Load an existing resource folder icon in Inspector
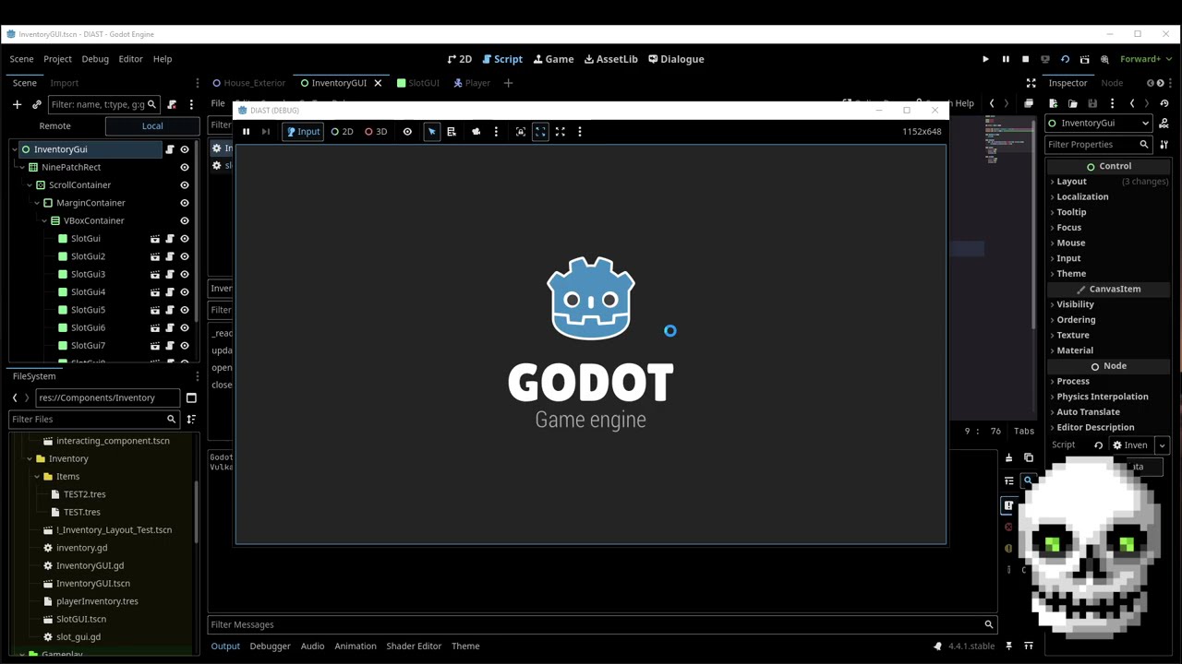The height and width of the screenshot is (664, 1182). pyautogui.click(x=1073, y=103)
